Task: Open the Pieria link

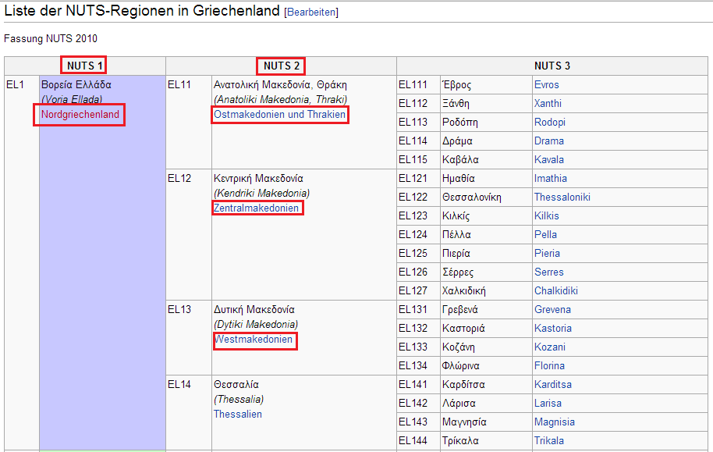Action: coord(547,253)
